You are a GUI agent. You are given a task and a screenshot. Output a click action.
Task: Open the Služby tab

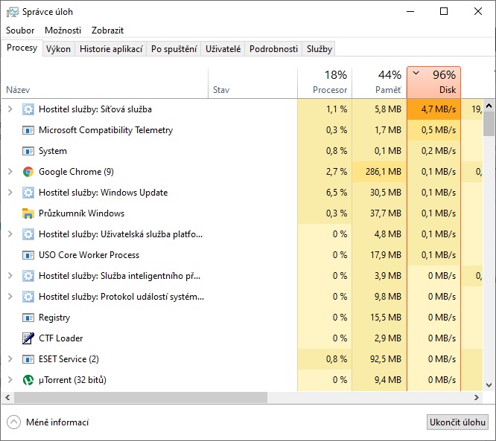319,49
